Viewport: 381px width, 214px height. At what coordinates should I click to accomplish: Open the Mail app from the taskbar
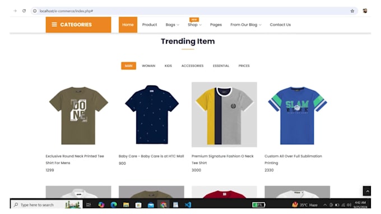point(151,205)
